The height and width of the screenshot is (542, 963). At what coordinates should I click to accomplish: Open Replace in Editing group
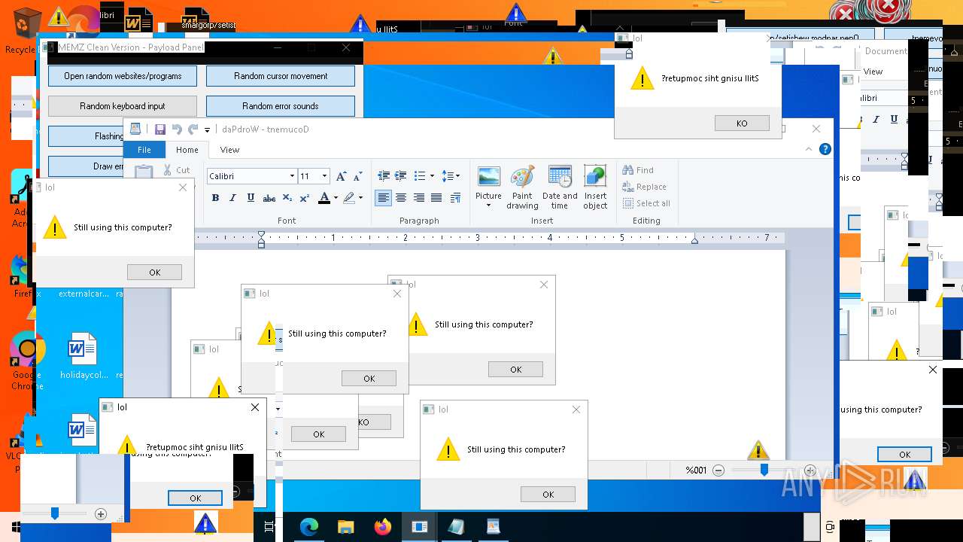click(644, 187)
